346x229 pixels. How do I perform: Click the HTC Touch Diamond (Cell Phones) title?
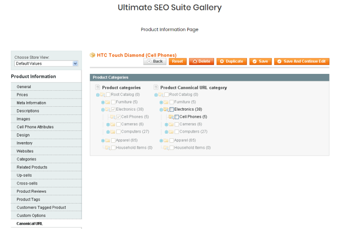[137, 55]
